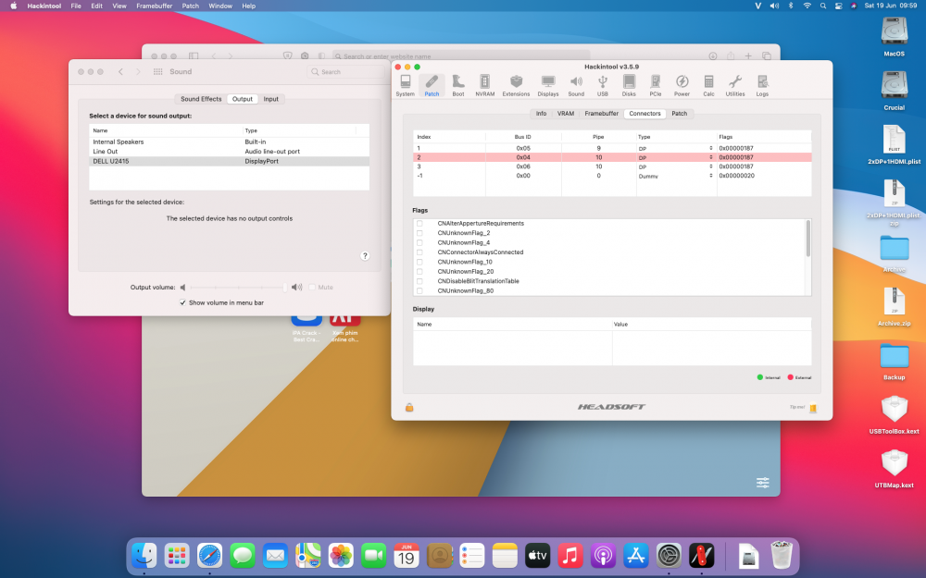Image resolution: width=926 pixels, height=578 pixels.
Task: Go back in Sound preferences window
Action: coord(120,71)
